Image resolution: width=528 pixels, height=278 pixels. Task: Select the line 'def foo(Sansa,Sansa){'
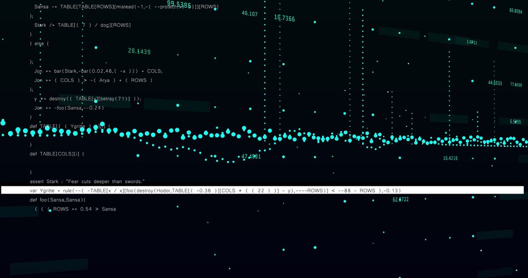point(58,200)
